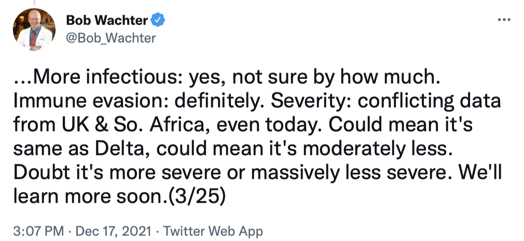
Task: Open Bob Wachter's profile photo
Action: click(33, 29)
